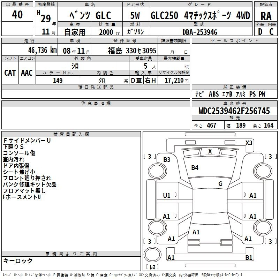Select the セールスポイント header

[234, 41]
